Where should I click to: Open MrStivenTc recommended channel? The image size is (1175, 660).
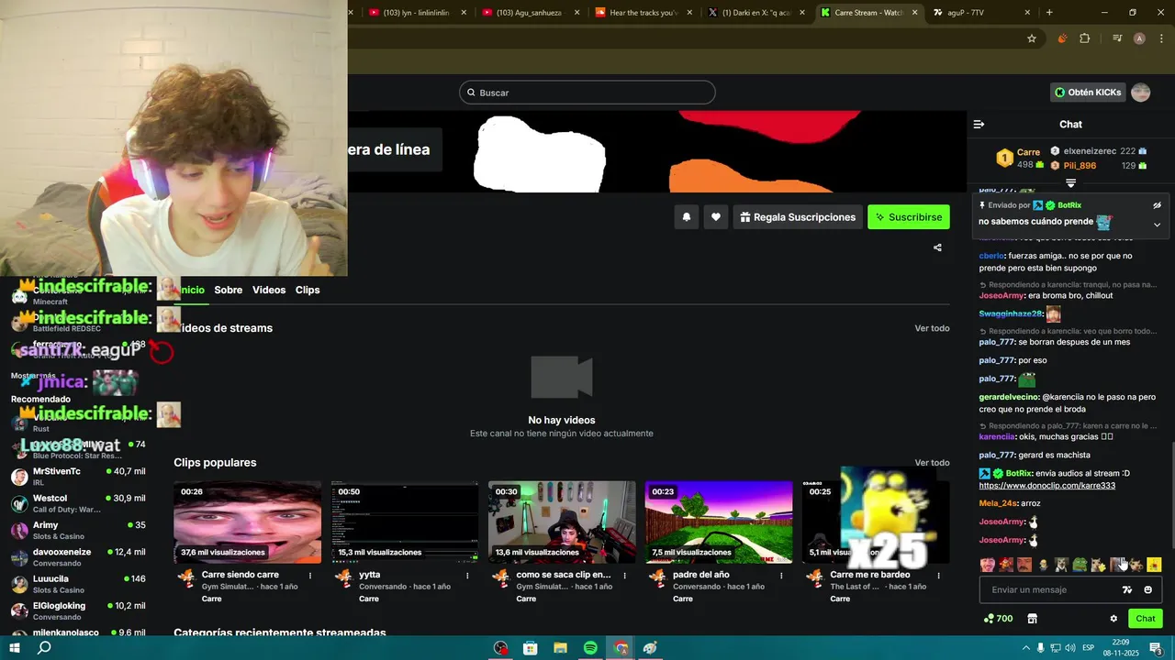(78, 477)
